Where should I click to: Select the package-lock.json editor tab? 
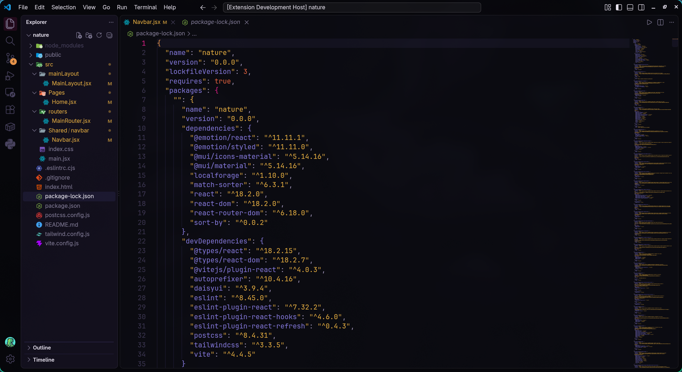pyautogui.click(x=215, y=22)
